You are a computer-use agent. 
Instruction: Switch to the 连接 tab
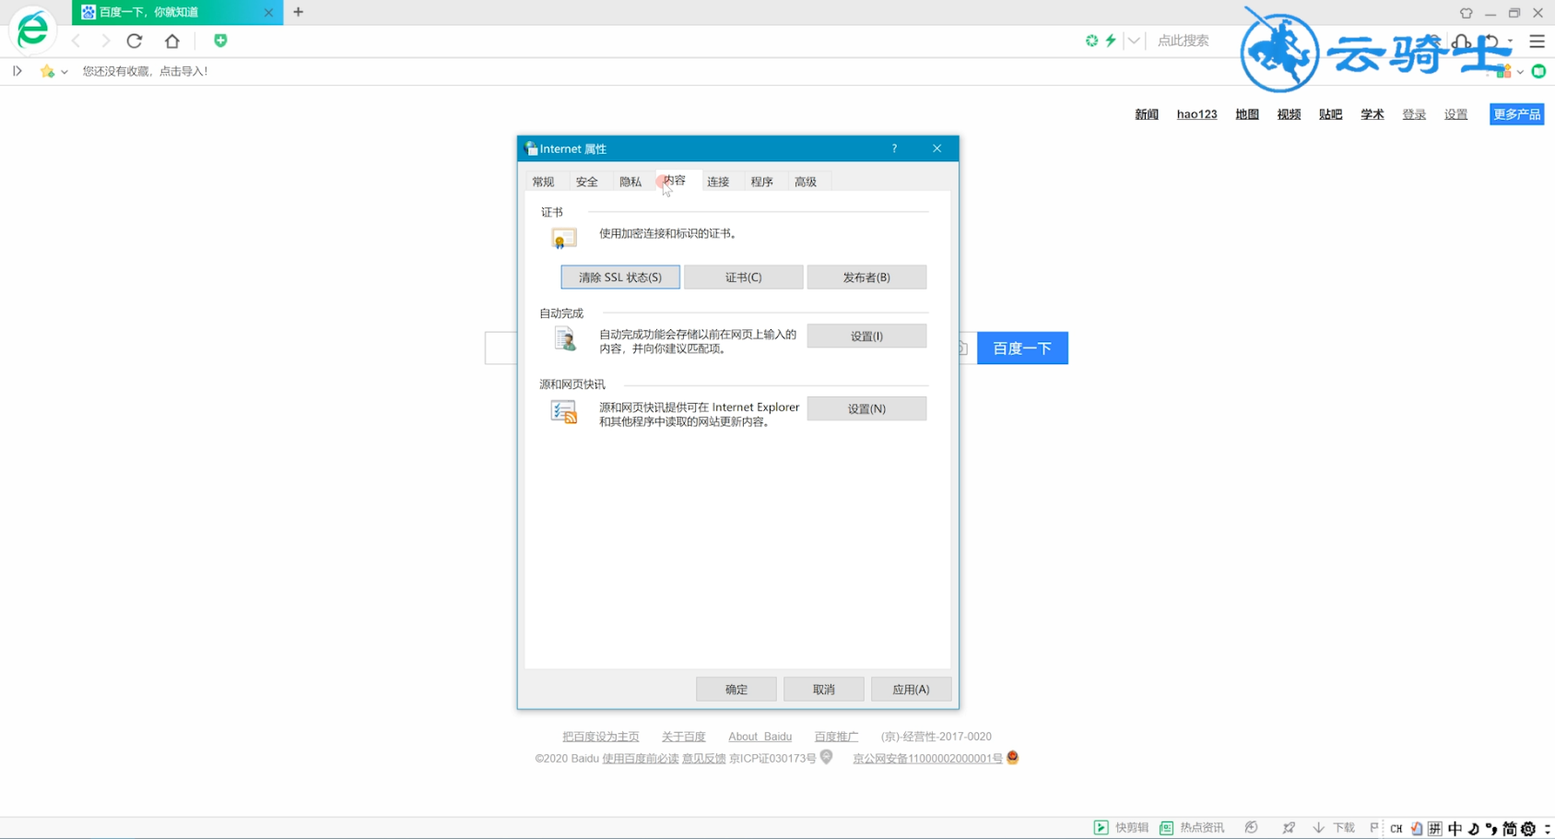click(x=718, y=182)
